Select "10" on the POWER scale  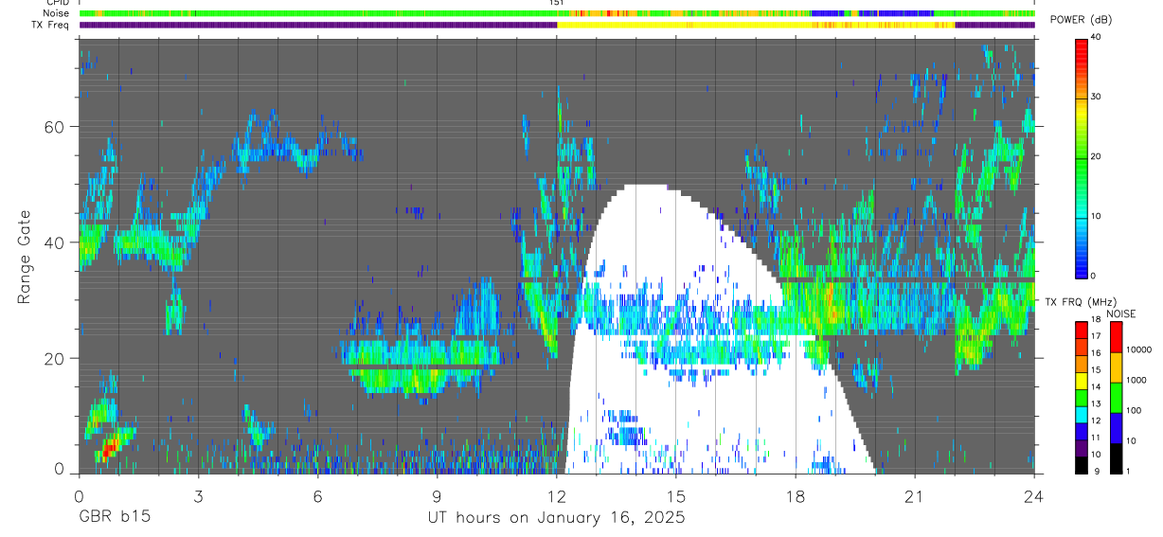click(x=1096, y=216)
